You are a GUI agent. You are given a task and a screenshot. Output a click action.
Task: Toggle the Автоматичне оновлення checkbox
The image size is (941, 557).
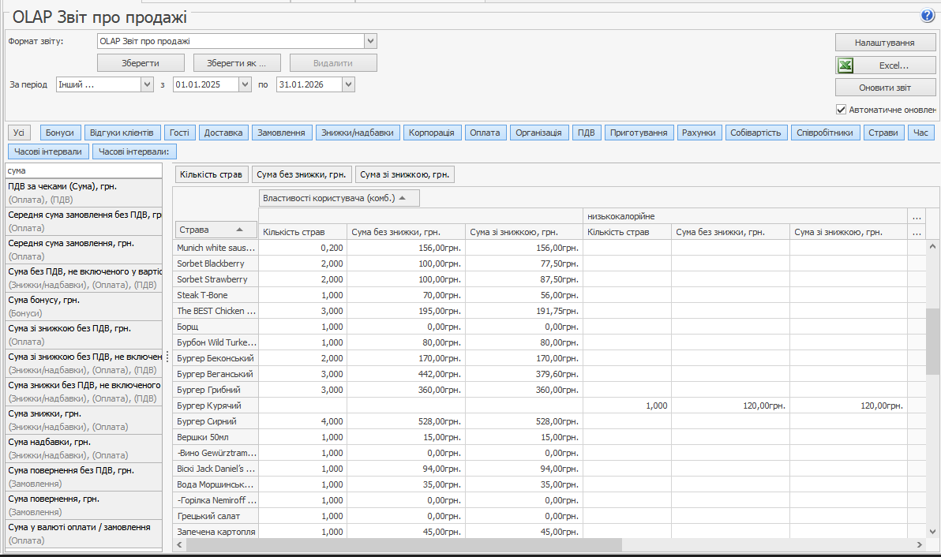tap(842, 110)
